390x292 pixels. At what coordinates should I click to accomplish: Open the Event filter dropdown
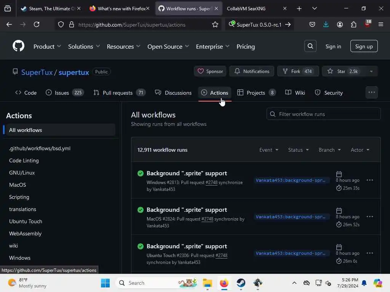(x=269, y=150)
